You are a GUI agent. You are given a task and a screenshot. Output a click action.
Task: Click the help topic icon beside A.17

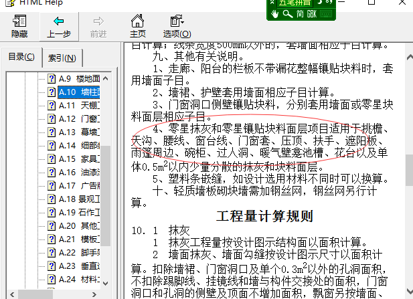pos(52,185)
